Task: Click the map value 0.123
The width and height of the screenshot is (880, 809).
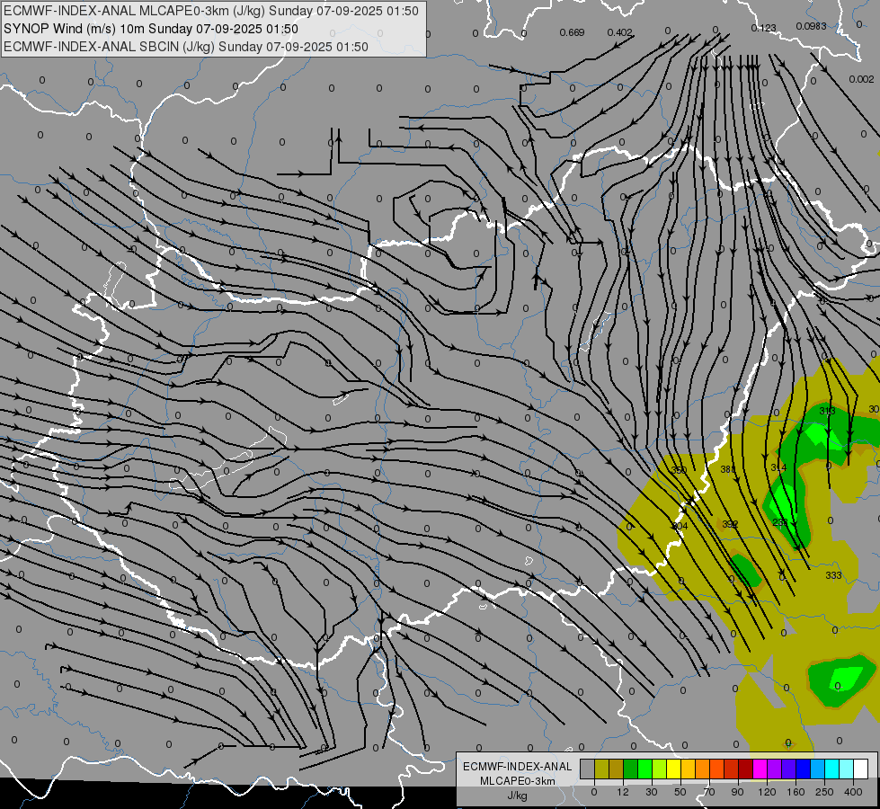Action: 763,28
